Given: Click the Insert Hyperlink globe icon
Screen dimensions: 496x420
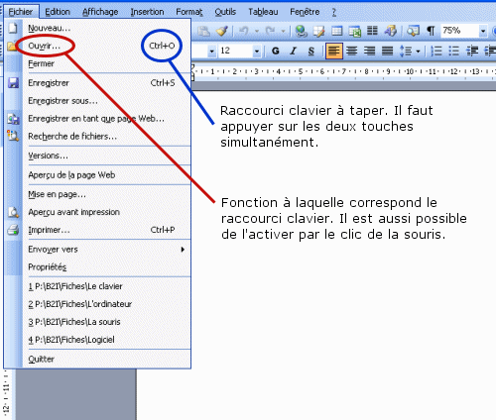Looking at the screenshot, I should point(301,31).
